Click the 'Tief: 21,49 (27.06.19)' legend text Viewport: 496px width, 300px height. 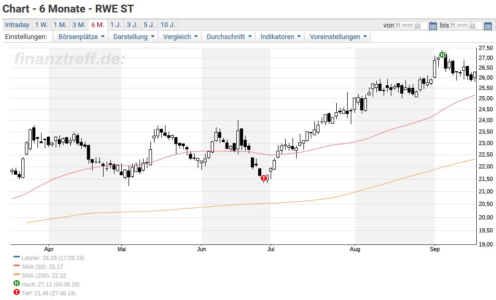[49, 293]
